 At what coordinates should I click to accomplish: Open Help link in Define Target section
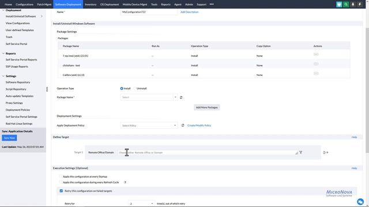(354, 137)
